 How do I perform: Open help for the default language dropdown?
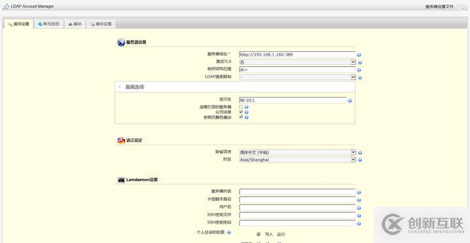pyautogui.click(x=360, y=153)
